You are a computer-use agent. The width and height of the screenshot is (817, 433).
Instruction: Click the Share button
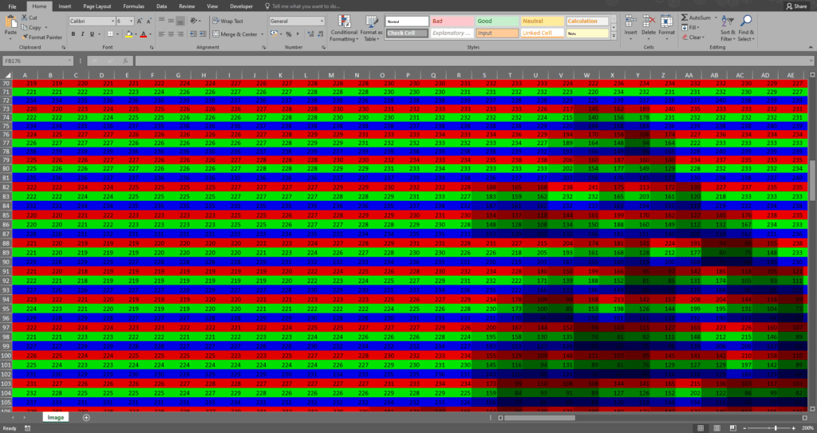(799, 6)
